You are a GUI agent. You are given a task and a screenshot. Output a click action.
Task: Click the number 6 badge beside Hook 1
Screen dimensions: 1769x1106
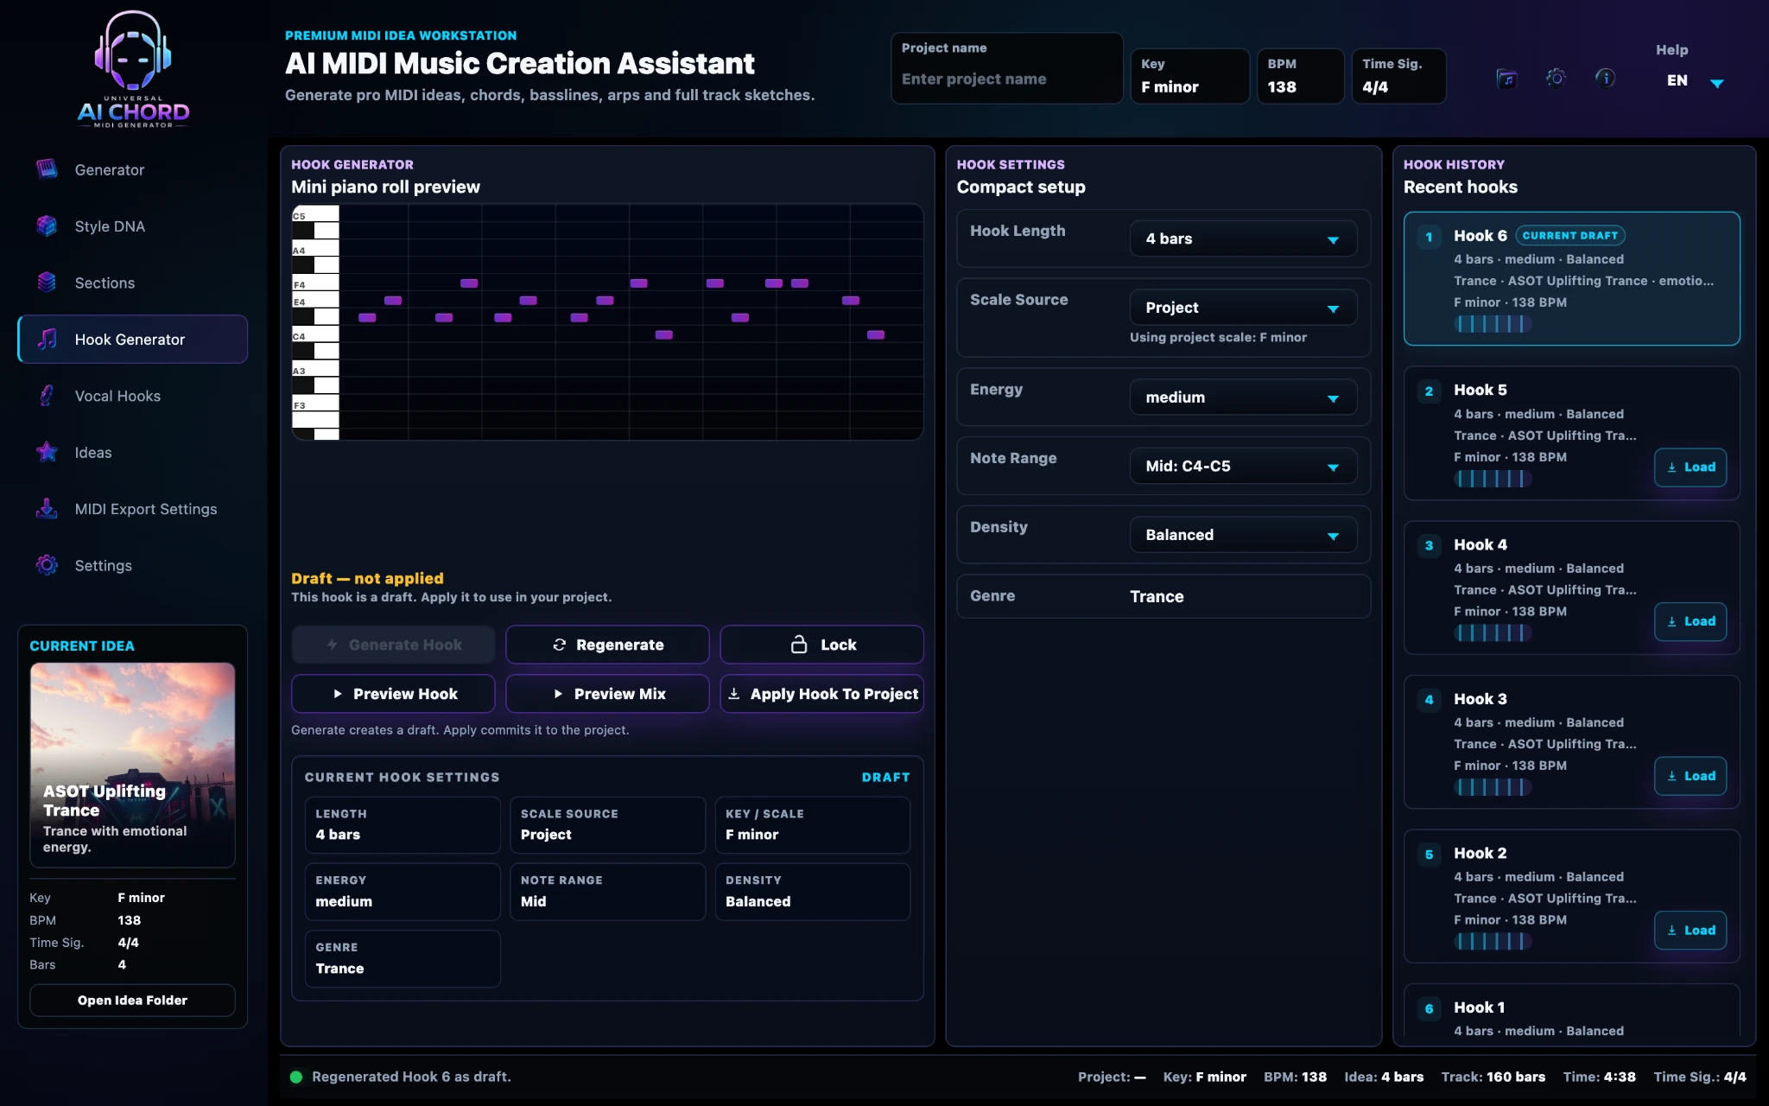tap(1429, 1008)
